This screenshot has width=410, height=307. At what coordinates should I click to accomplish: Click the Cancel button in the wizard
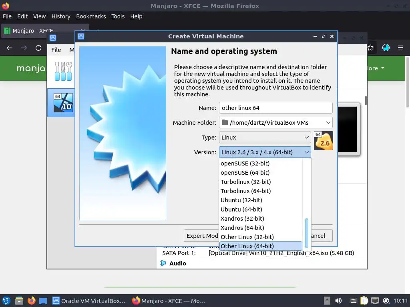click(x=322, y=236)
